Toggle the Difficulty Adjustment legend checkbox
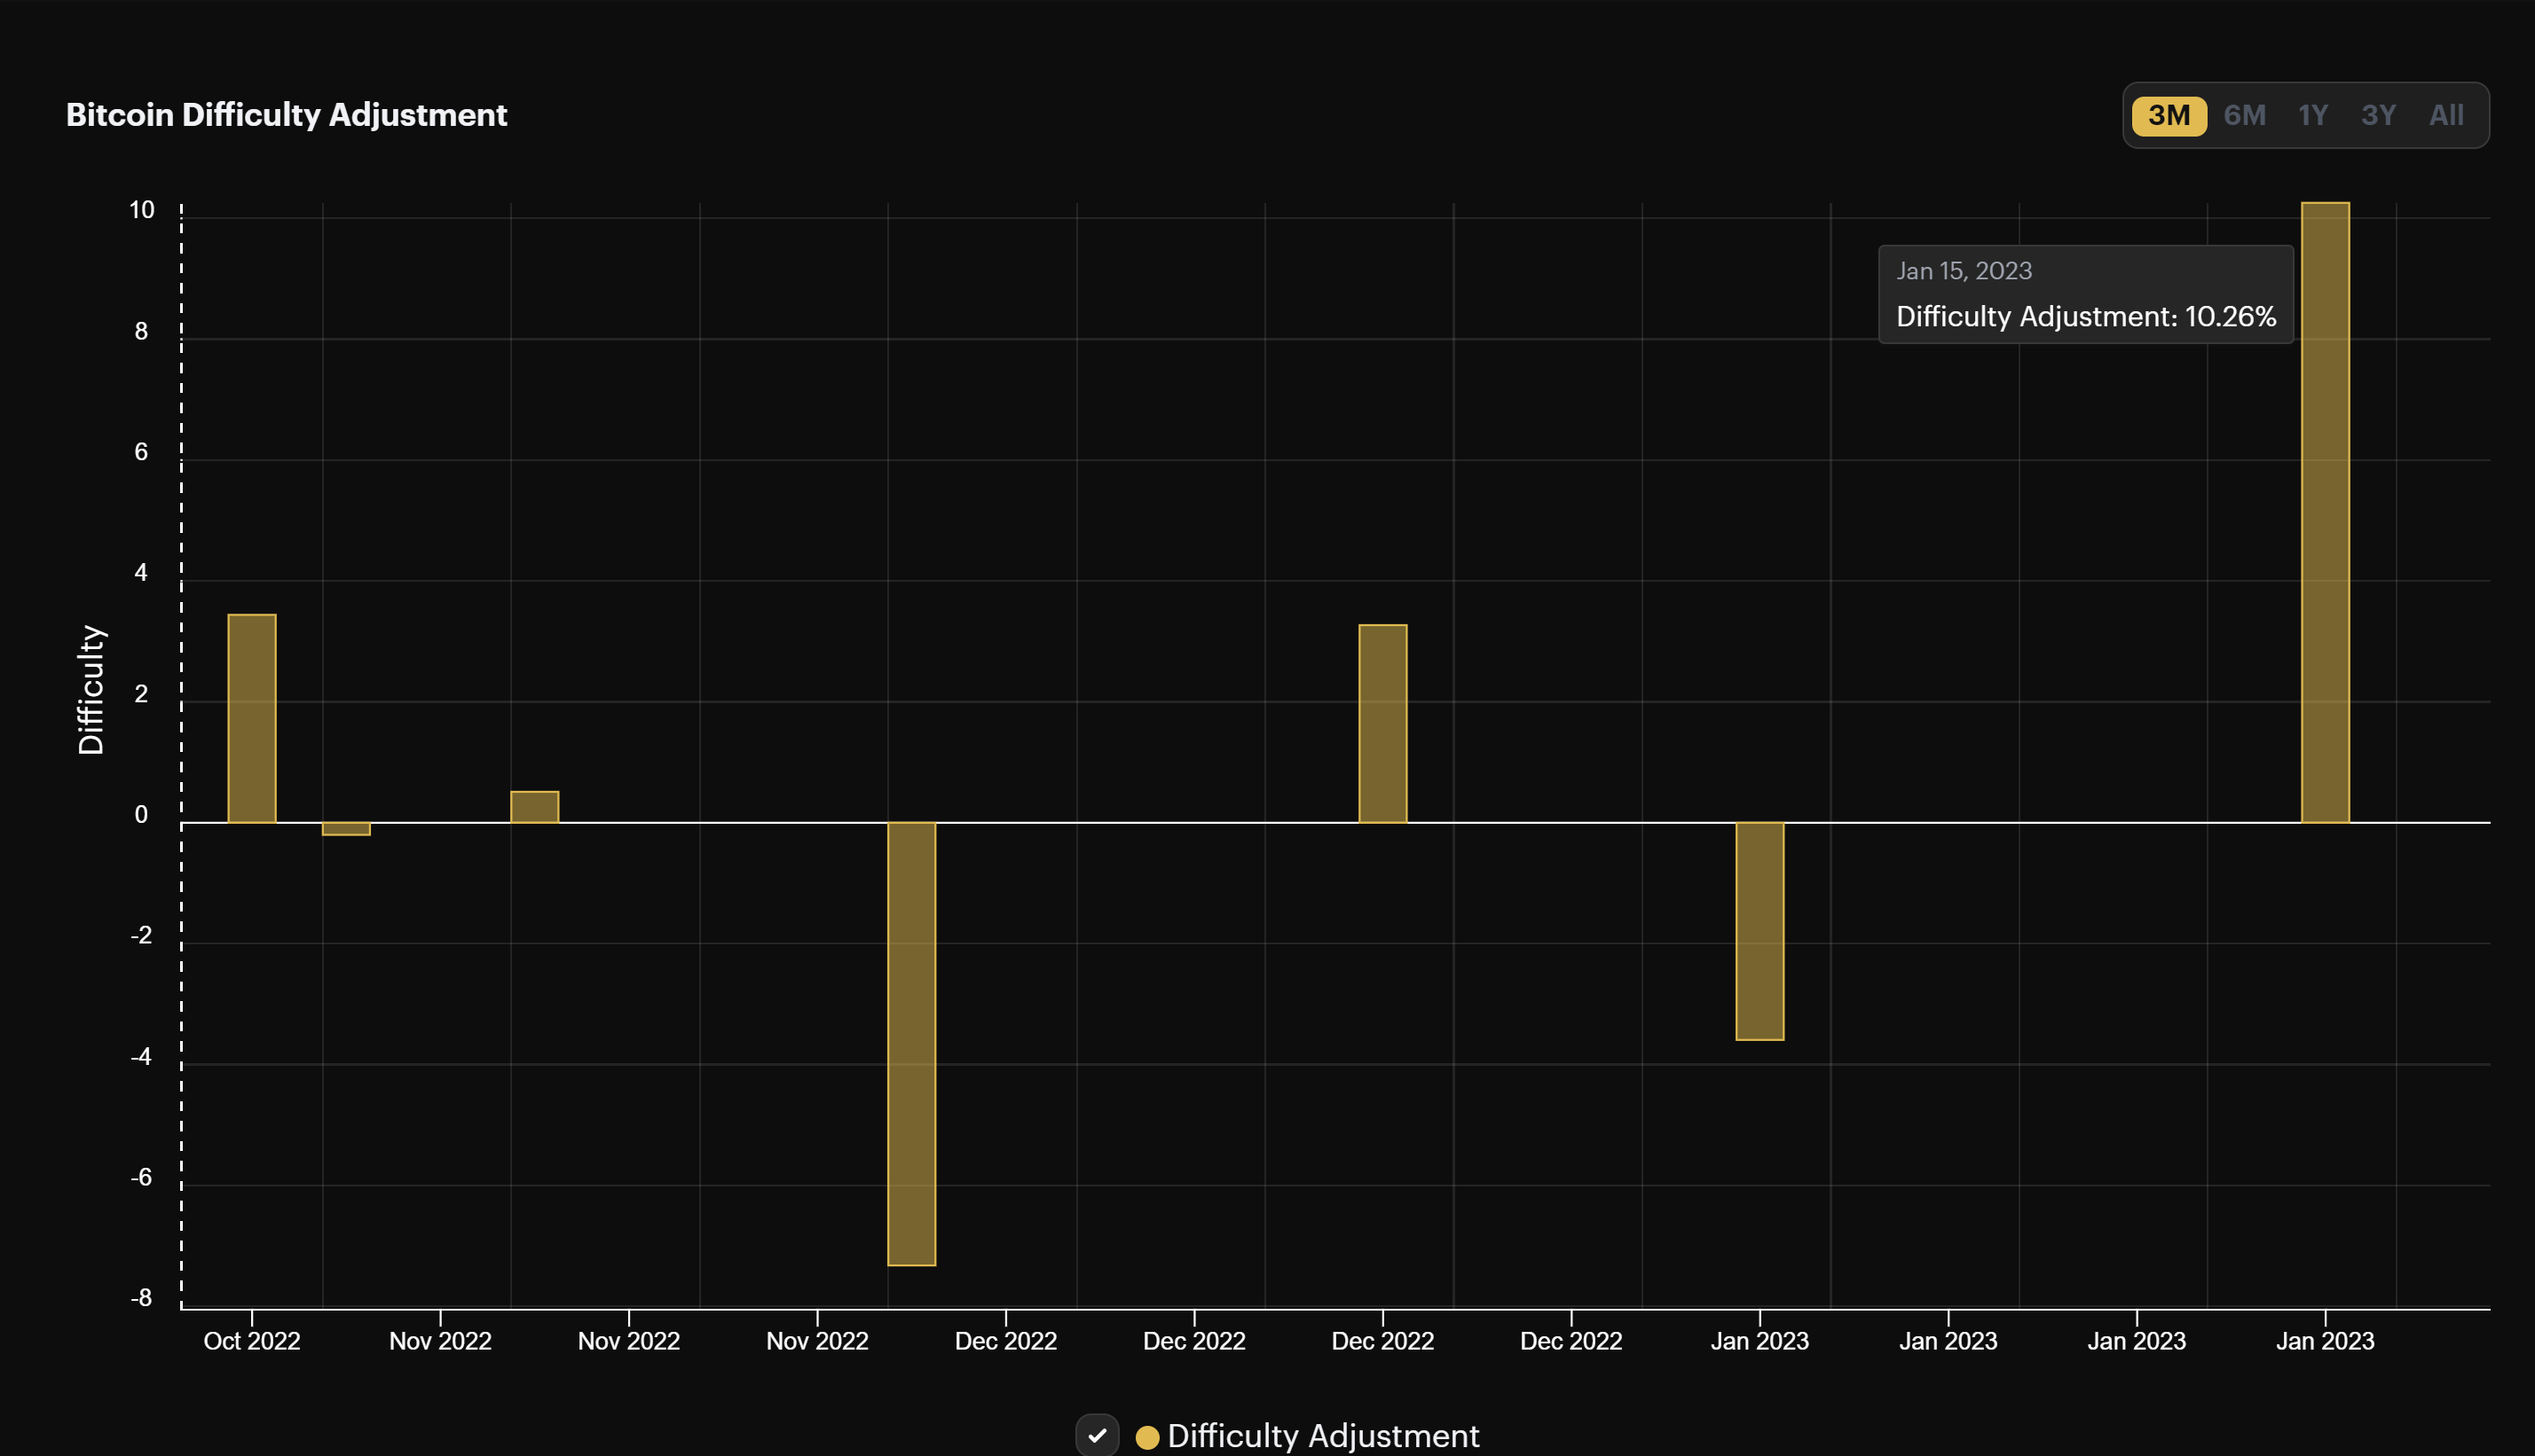2535x1456 pixels. pyautogui.click(x=1098, y=1434)
